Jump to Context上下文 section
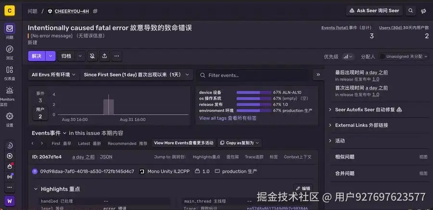The image size is (433, 210). point(298,157)
